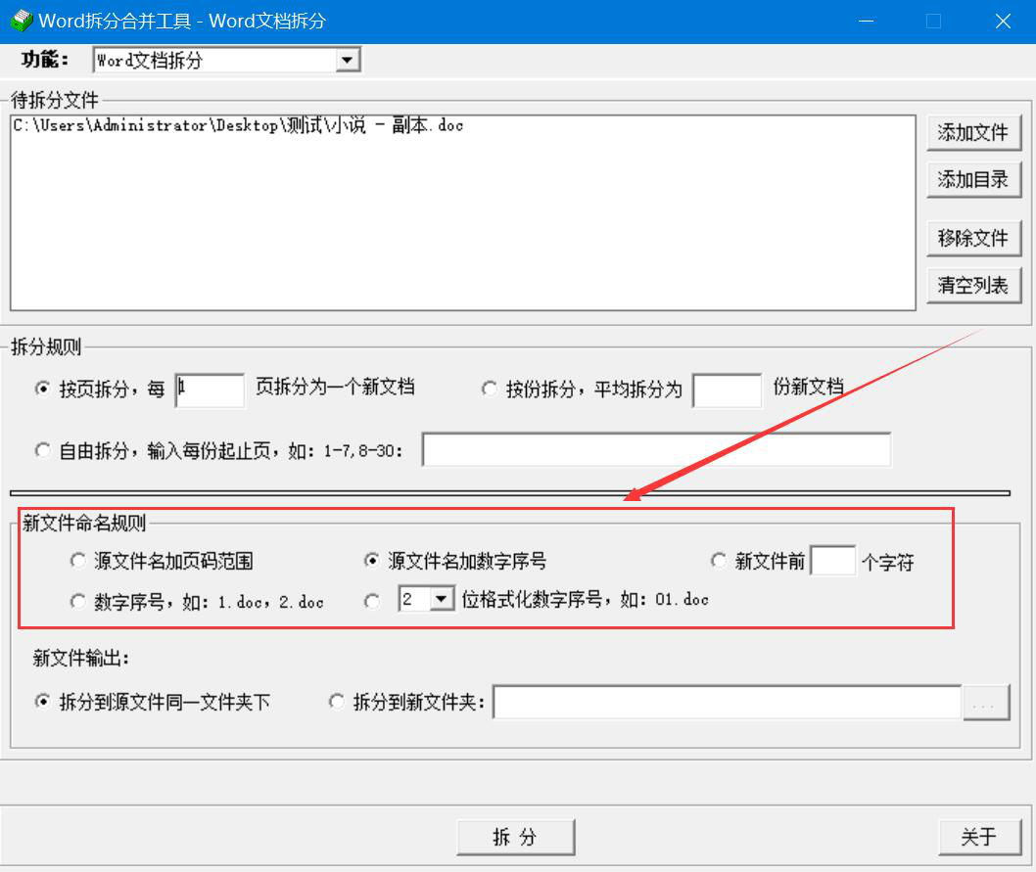The image size is (1036, 872).
Task: Click the 关于 button
Action: coord(979,837)
